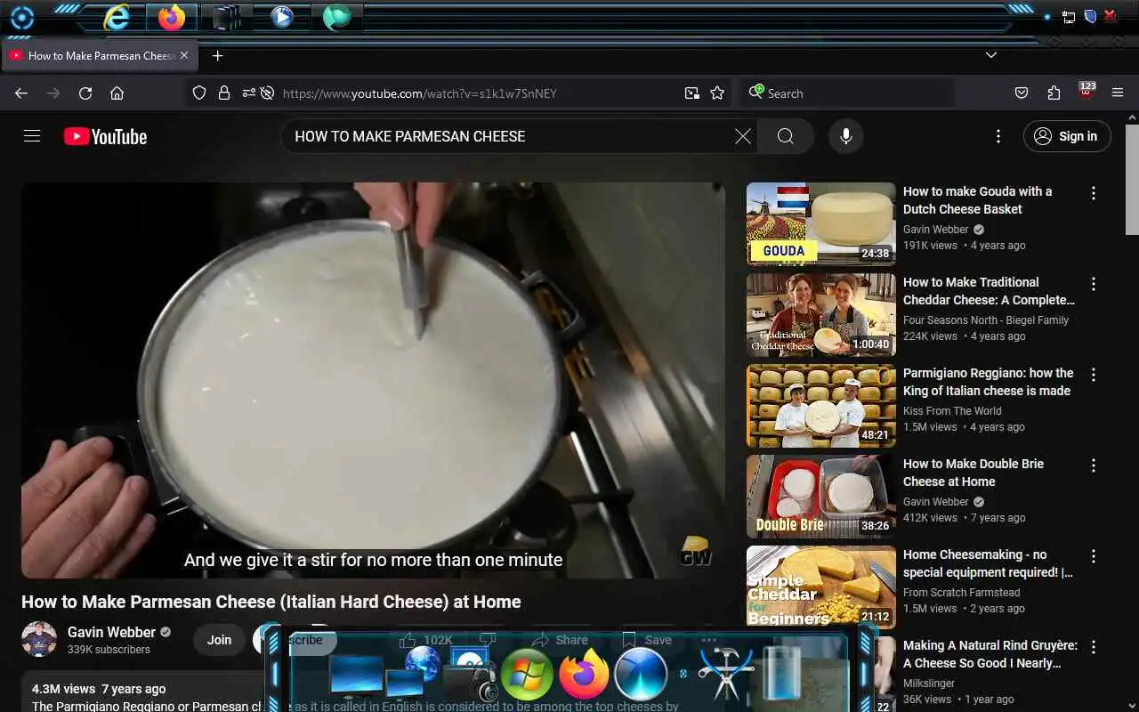1139x712 pixels.
Task: Click the video player frame
Action: pyautogui.click(x=373, y=380)
